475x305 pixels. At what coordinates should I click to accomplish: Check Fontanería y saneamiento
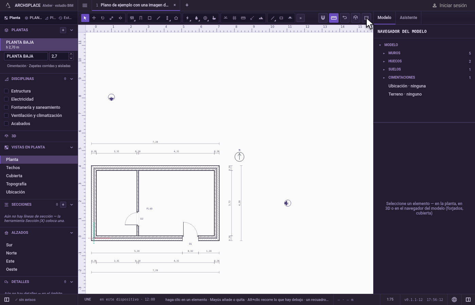click(x=6, y=107)
